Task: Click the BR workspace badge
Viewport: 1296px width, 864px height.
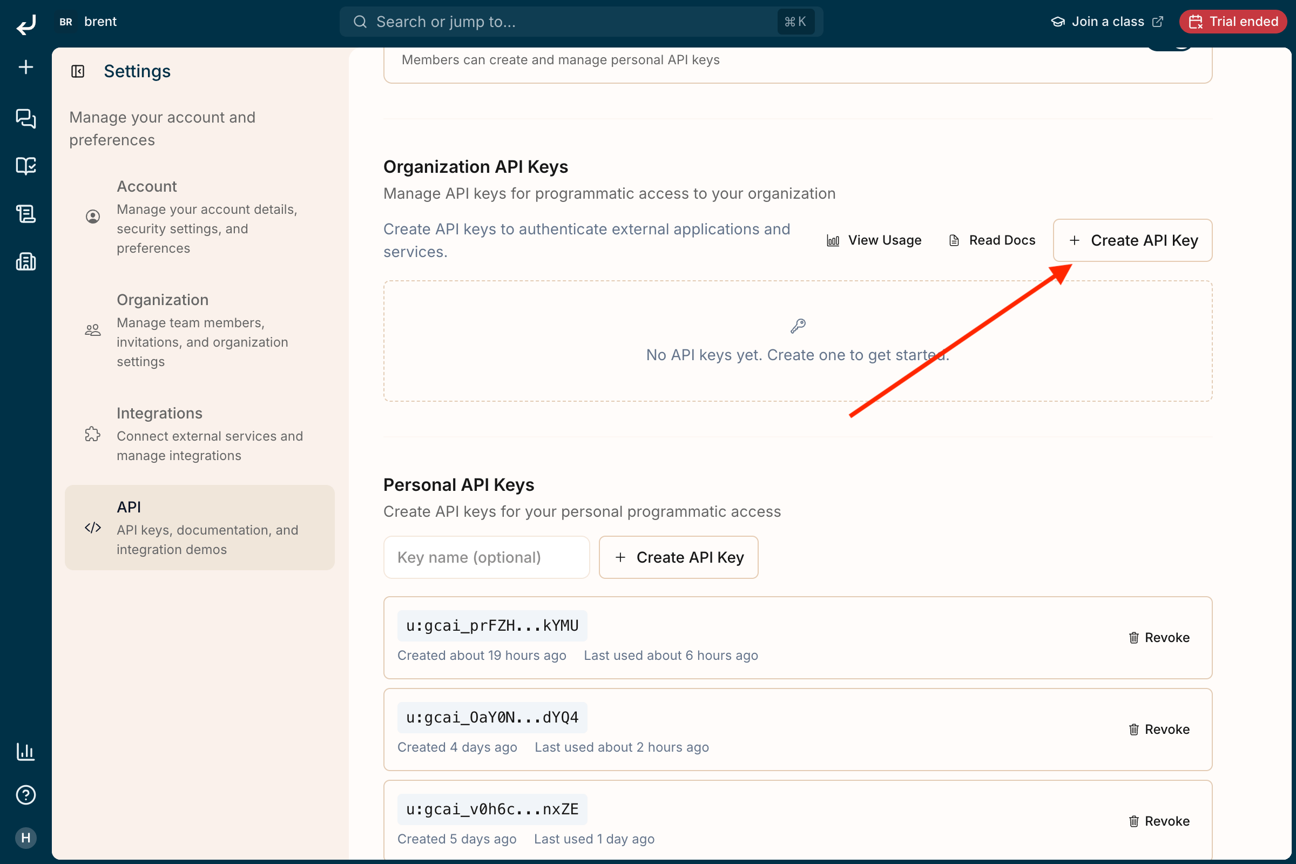Action: click(66, 22)
